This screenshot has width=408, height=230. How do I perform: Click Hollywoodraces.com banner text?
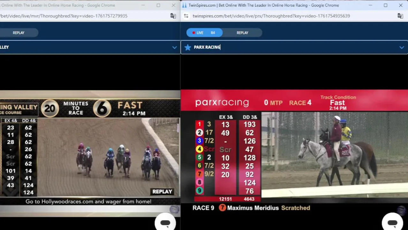coord(88,202)
